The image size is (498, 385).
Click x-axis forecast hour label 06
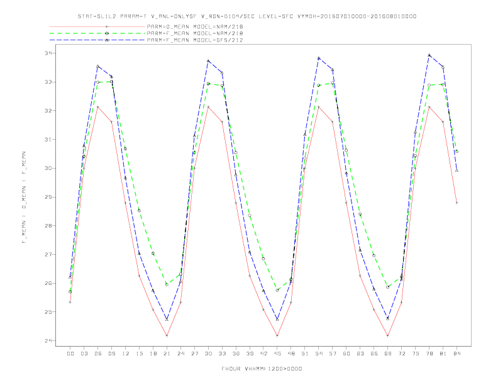coord(98,354)
